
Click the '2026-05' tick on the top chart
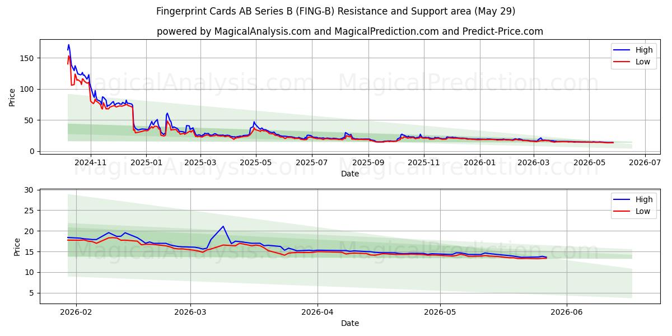click(590, 162)
